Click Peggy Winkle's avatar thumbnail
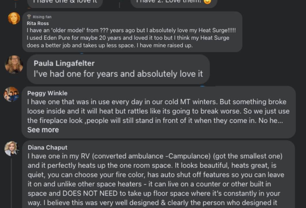Screen dimensions: 306x208 [x=11, y=94]
